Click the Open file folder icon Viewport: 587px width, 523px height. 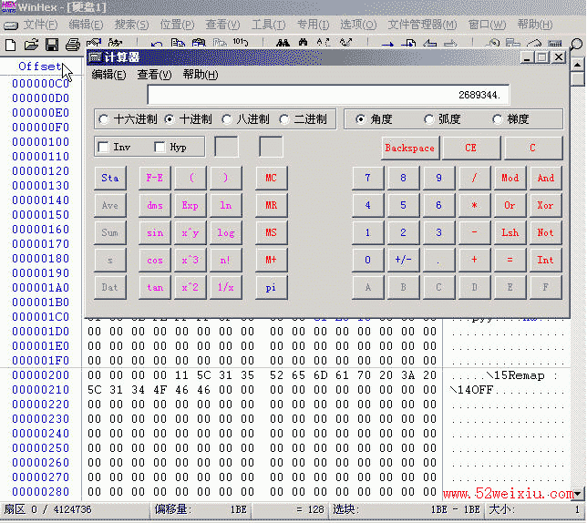click(31, 44)
